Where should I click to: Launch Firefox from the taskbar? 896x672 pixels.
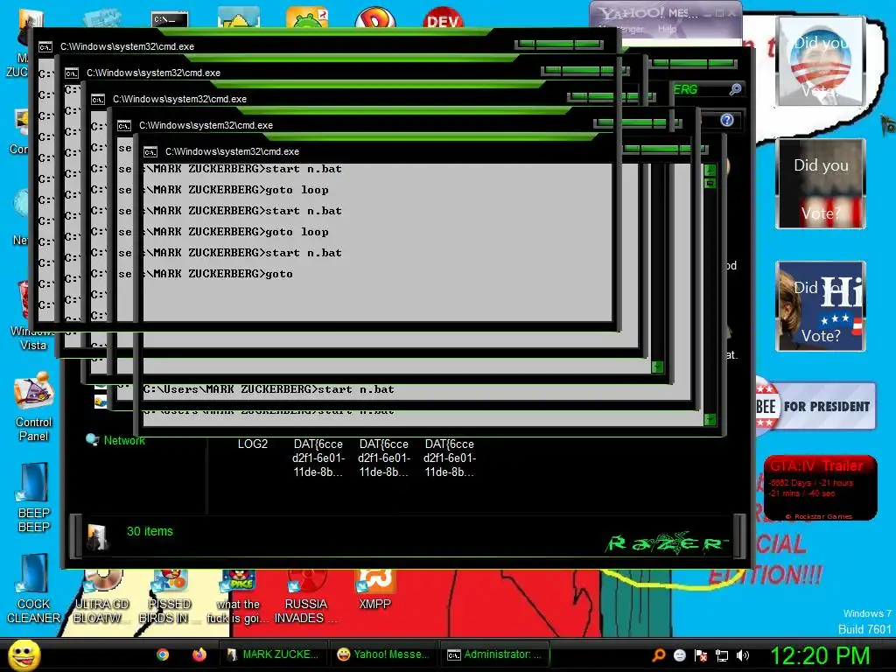(x=199, y=654)
